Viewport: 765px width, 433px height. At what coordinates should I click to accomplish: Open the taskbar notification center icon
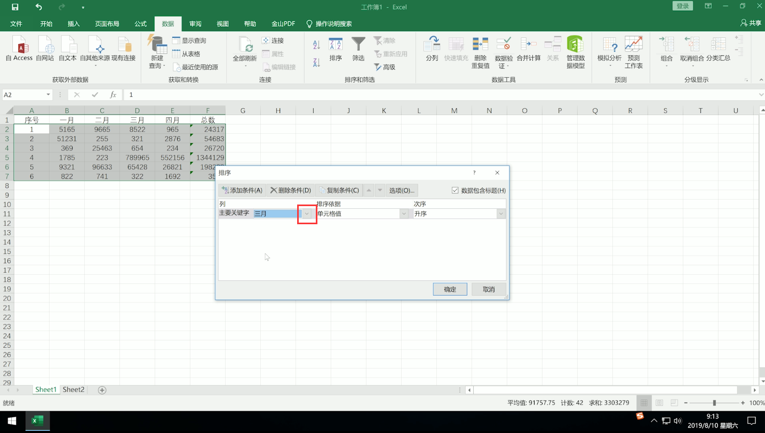[x=751, y=421]
